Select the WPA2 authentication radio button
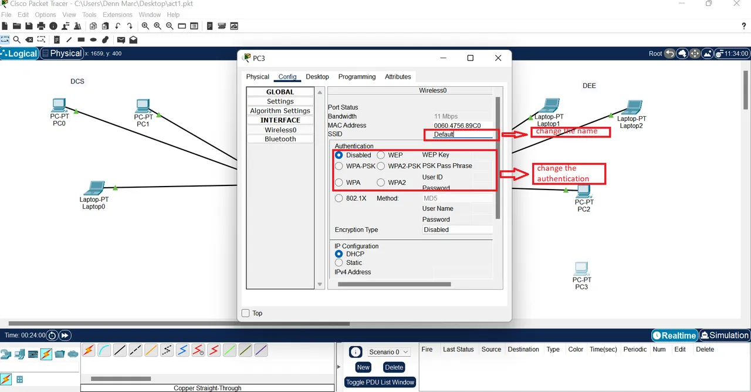The image size is (751, 392). tap(381, 183)
